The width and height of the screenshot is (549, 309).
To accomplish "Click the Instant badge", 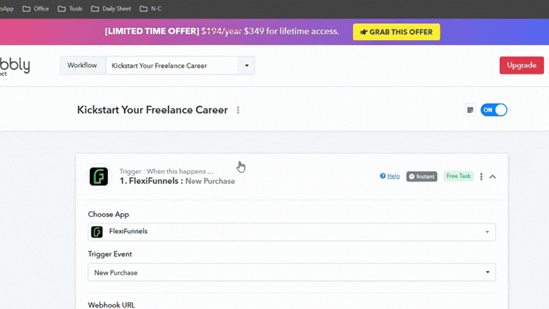I will pos(422,176).
